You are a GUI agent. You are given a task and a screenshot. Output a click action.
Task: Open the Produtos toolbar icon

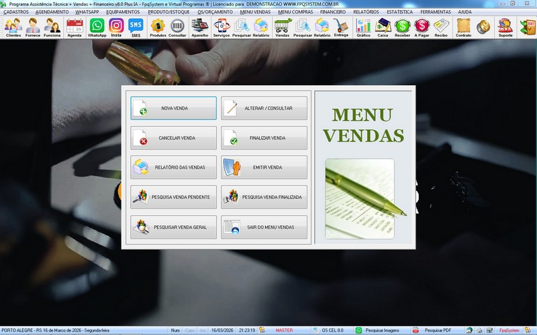point(158,27)
